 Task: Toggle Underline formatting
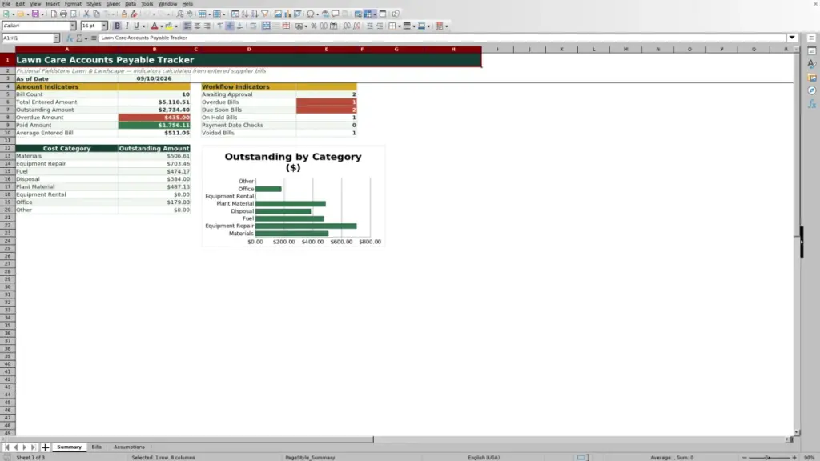136,26
